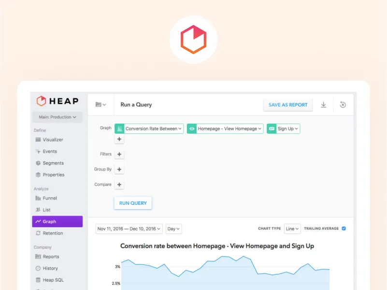This screenshot has height=290, width=387.
Task: Open the date range picker field
Action: coord(129,229)
